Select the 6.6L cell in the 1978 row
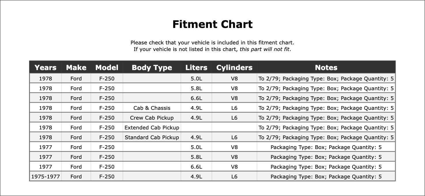 (196, 98)
